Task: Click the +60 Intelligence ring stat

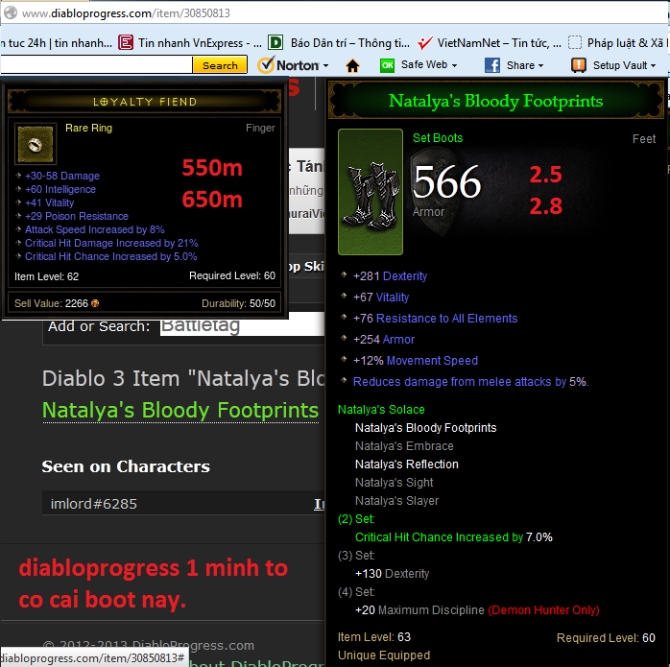Action: pos(60,189)
